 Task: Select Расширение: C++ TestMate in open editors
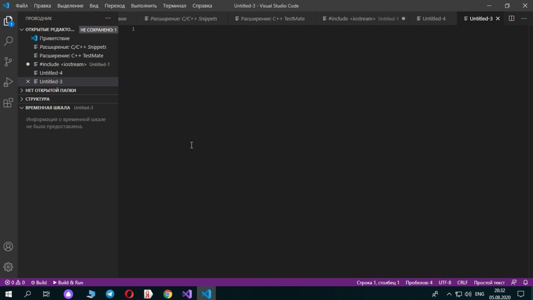pyautogui.click(x=71, y=56)
